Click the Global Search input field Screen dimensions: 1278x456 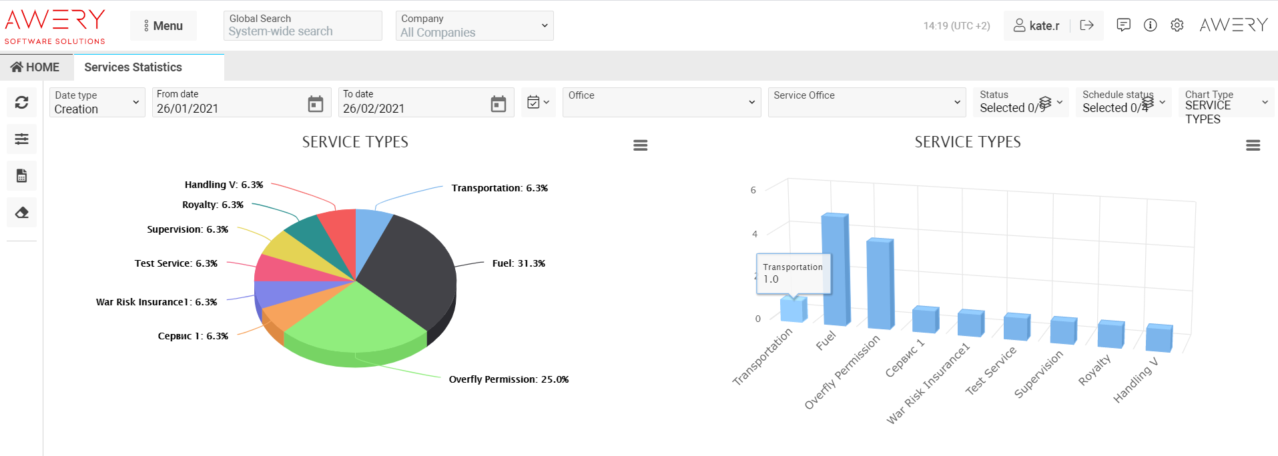303,31
